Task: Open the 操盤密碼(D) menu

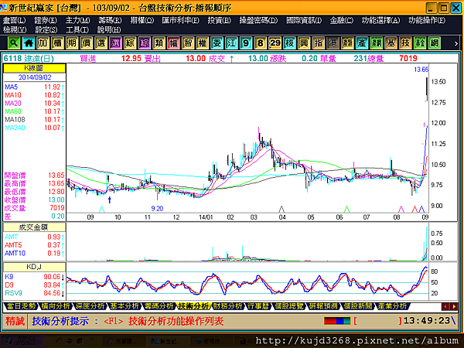Action: pos(258,20)
